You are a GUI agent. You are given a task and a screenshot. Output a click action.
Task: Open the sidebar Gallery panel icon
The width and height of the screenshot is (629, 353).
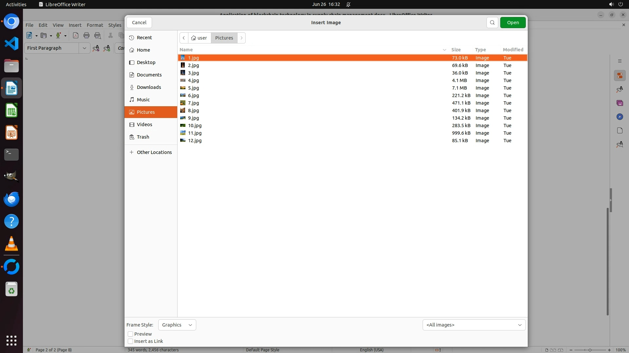619,103
